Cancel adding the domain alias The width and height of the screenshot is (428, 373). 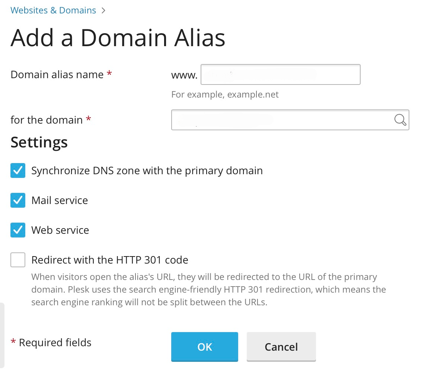[x=281, y=347]
